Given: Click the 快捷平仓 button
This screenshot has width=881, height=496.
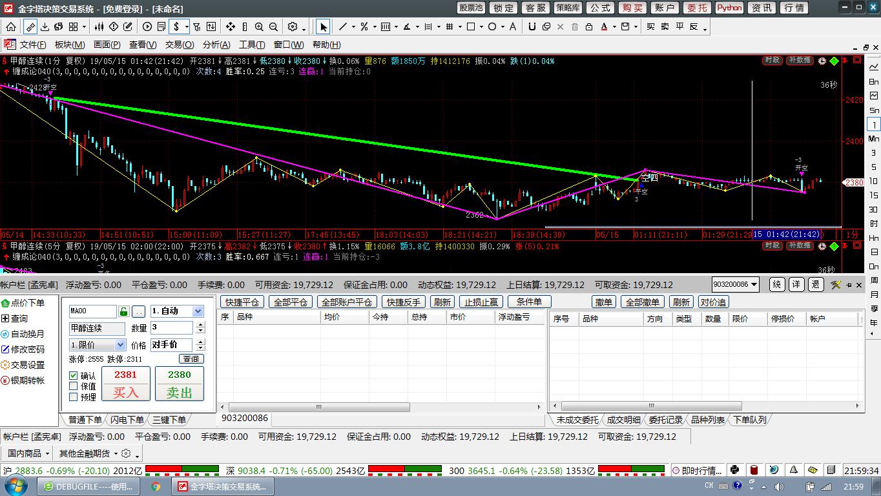Looking at the screenshot, I should (x=242, y=302).
